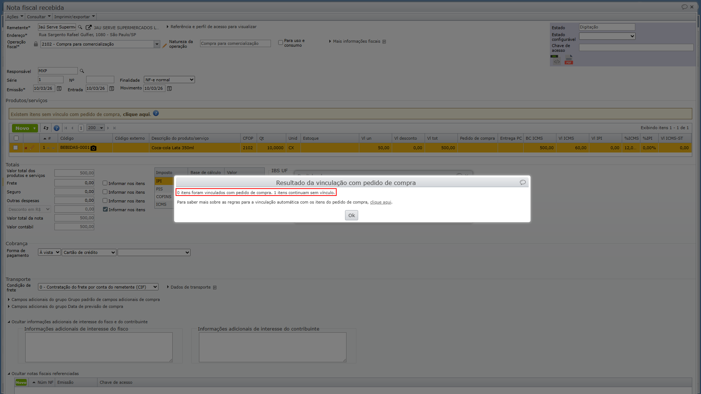Expand 'Mais informações fiscais' section
The height and width of the screenshot is (394, 701).
point(357,42)
